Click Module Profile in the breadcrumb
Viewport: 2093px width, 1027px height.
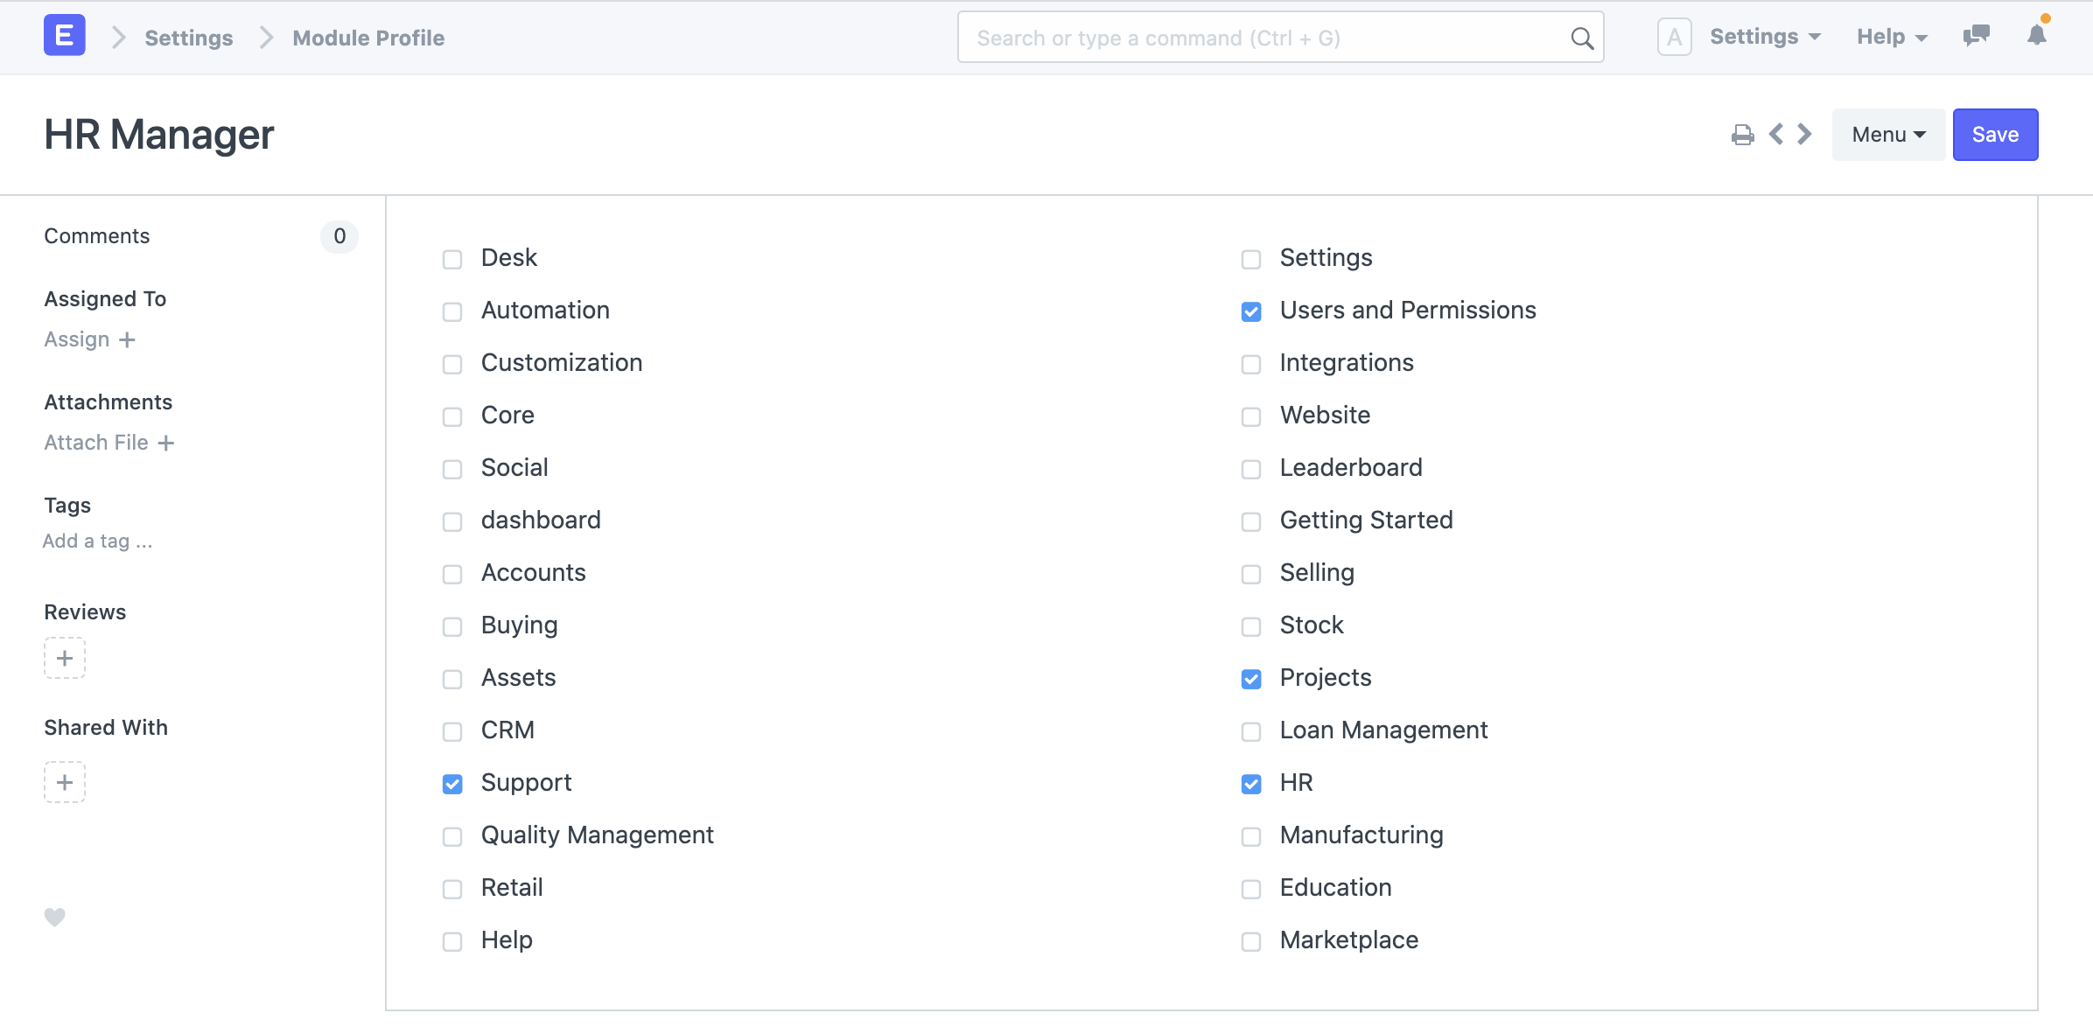(x=368, y=36)
